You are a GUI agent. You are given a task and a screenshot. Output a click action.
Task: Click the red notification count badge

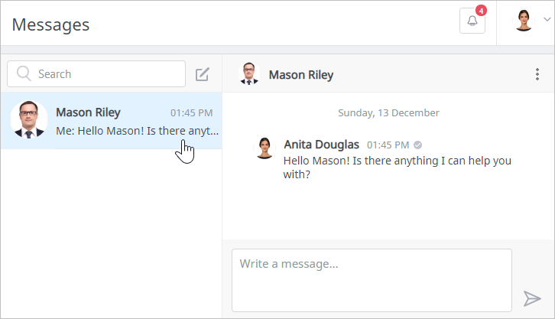tap(481, 11)
